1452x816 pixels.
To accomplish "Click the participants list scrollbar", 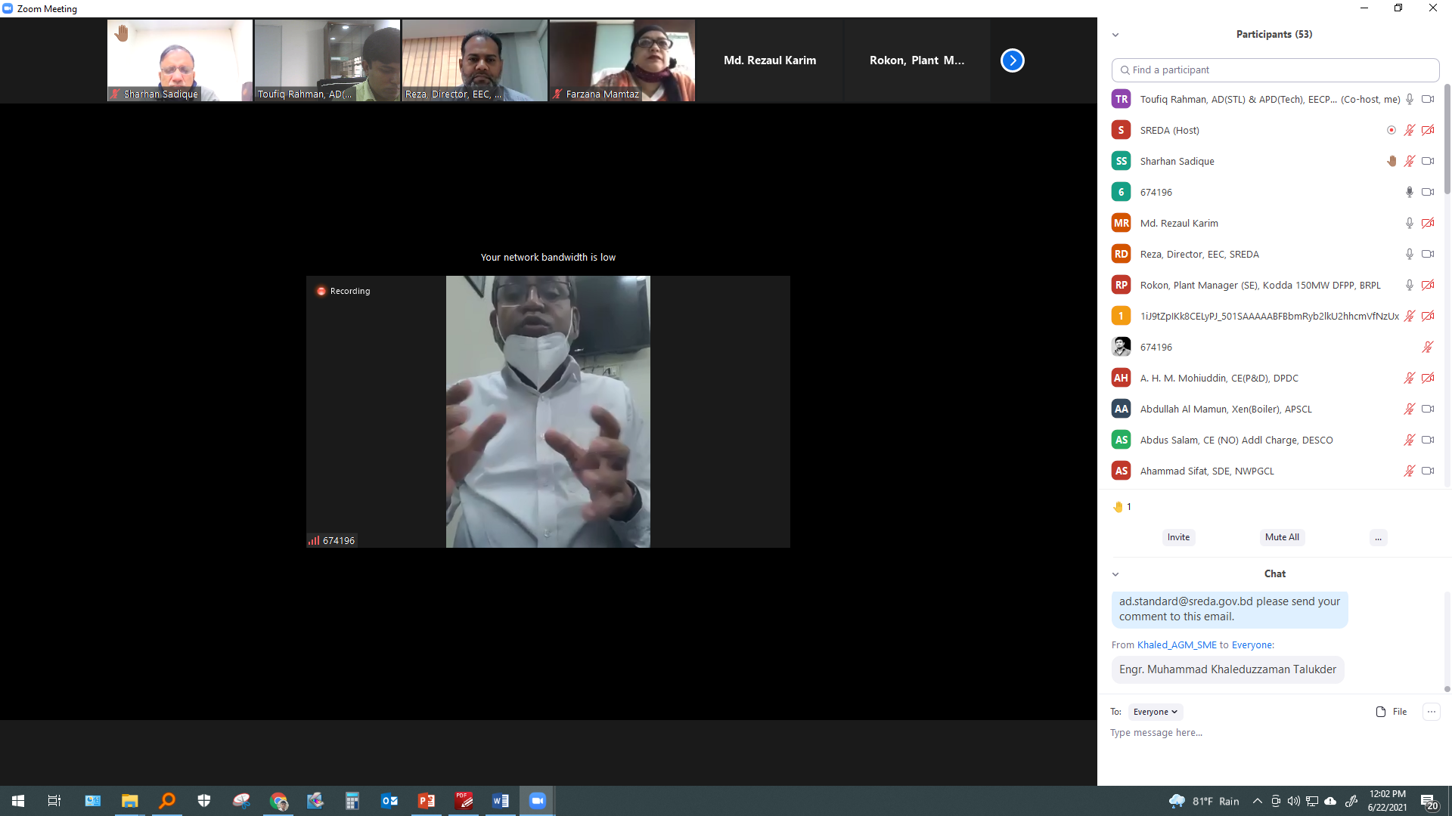I will [1447, 140].
